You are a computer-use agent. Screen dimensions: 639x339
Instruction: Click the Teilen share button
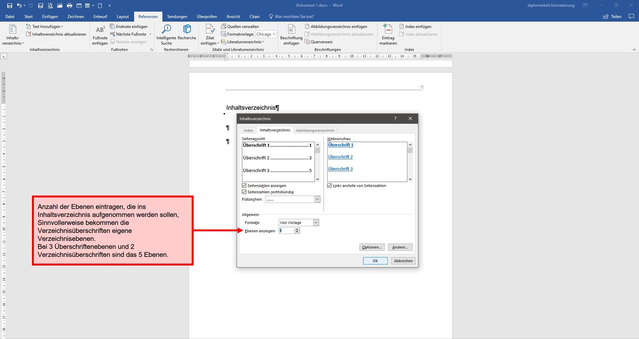click(612, 16)
